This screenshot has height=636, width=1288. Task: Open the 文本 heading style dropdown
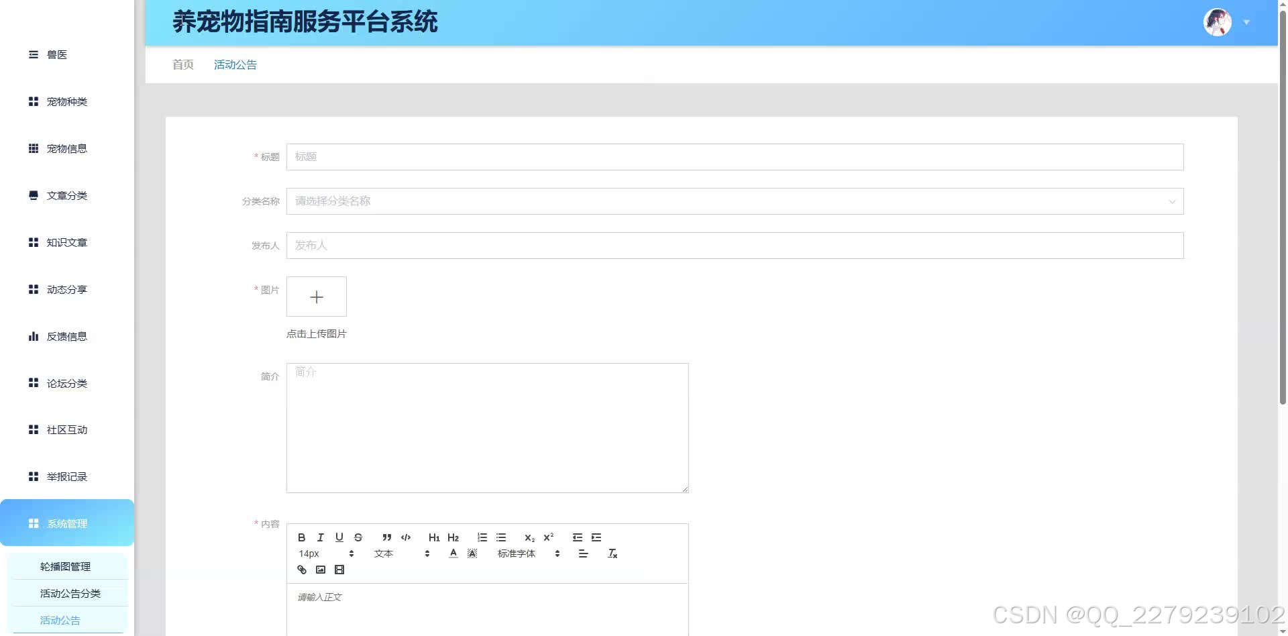point(402,553)
